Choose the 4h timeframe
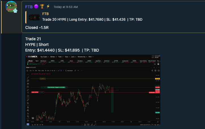 [x=48, y=71]
